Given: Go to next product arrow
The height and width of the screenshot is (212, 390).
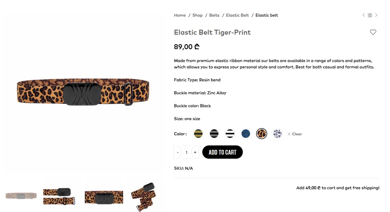Looking at the screenshot, I should 376,15.
